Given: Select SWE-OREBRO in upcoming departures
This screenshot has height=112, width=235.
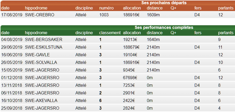Looking at the screenshot, I should [39, 15].
